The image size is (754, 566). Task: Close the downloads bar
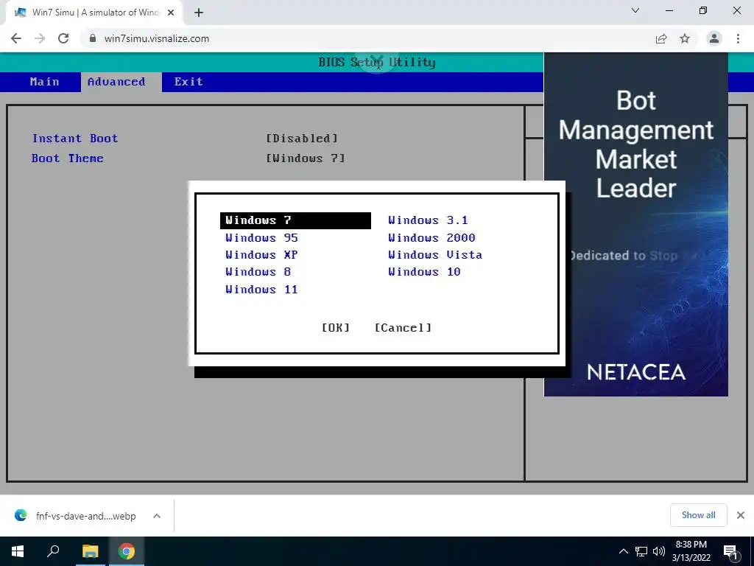(741, 515)
